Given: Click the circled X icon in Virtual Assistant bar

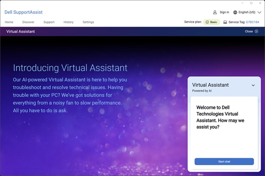Looking at the screenshot, I should [x=256, y=31].
